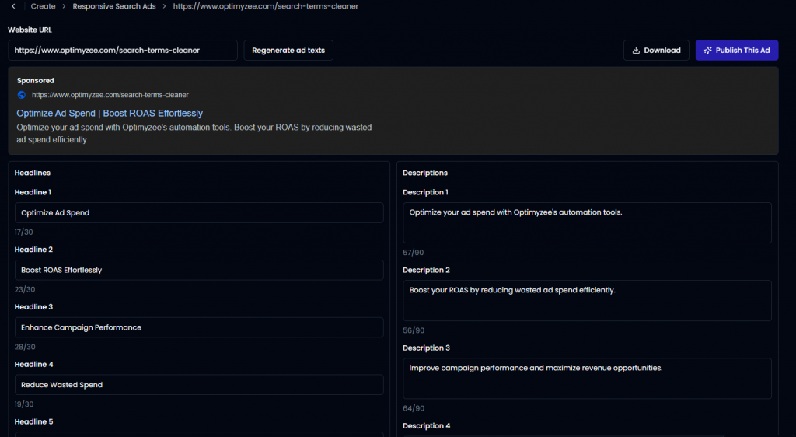Open the ad preview headline link
This screenshot has height=437, width=796.
pyautogui.click(x=110, y=114)
